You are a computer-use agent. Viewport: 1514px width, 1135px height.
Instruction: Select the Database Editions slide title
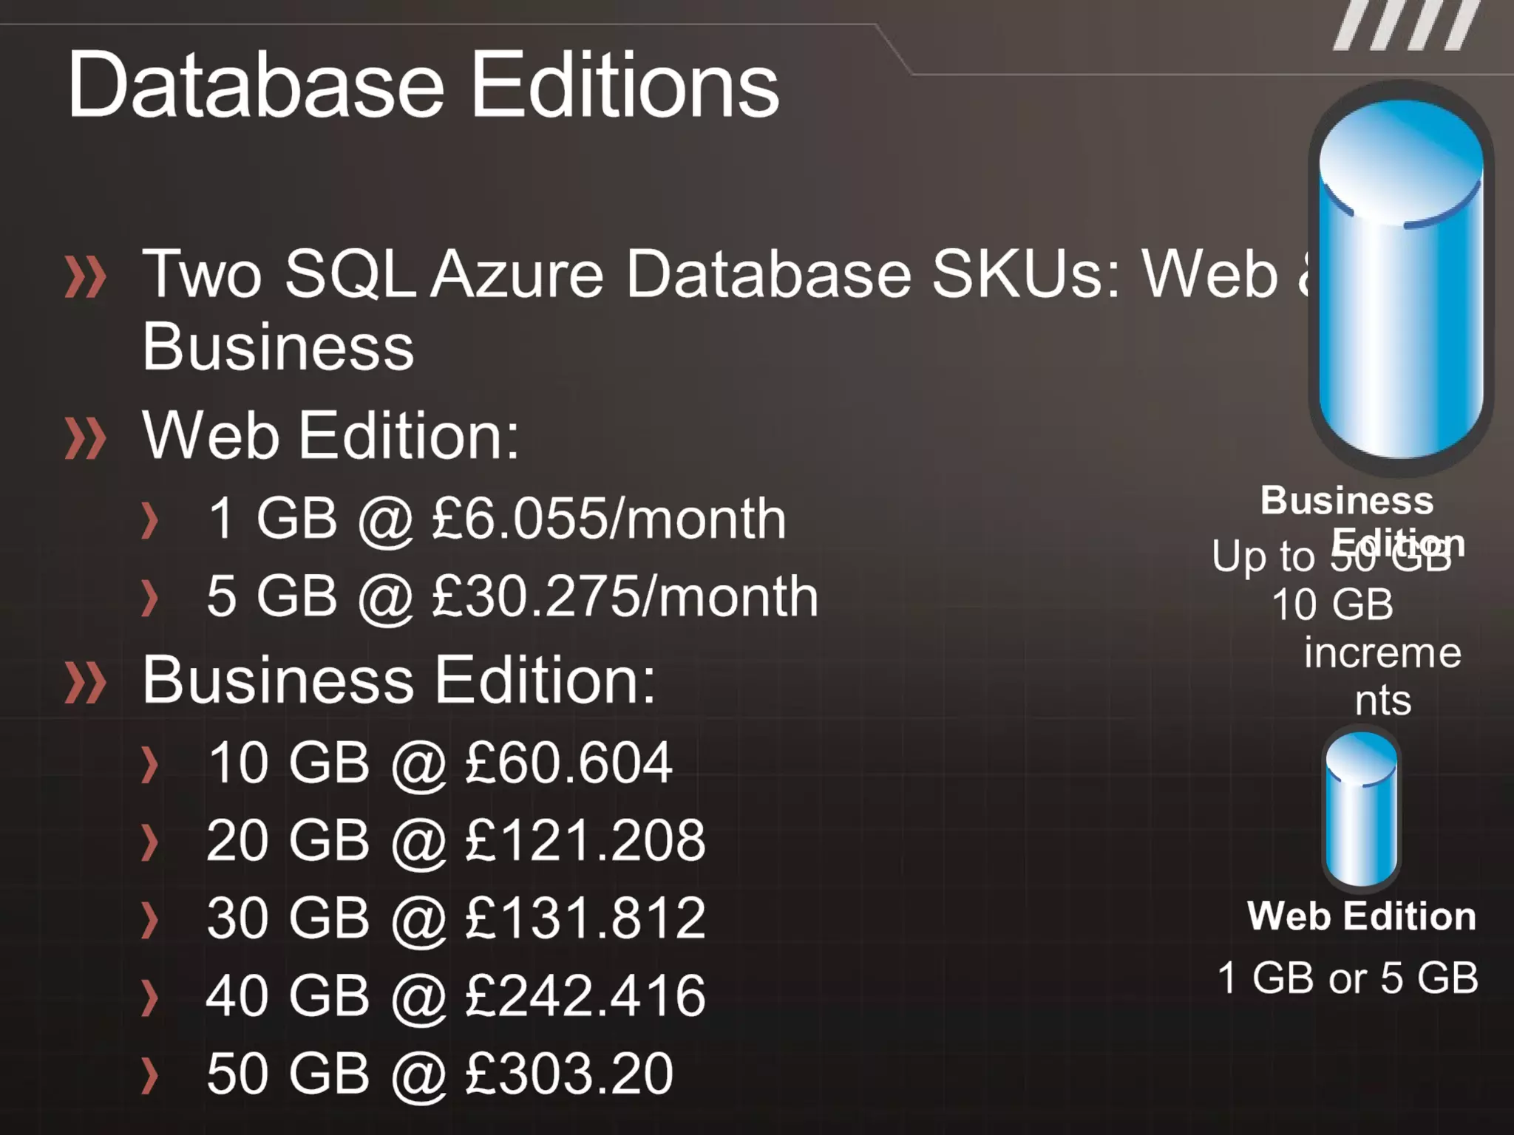(x=423, y=85)
